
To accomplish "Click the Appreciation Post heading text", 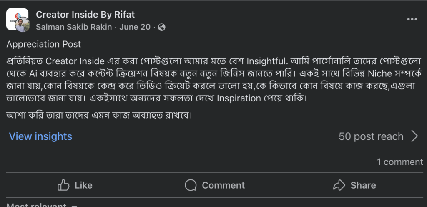I will click(x=44, y=44).
